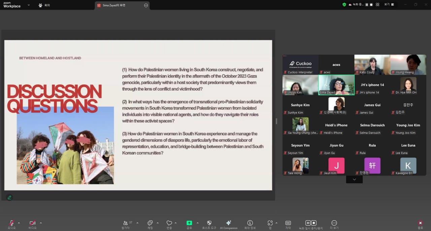
Task: Click the cloud recording status indicator
Action: pyautogui.click(x=356, y=5)
